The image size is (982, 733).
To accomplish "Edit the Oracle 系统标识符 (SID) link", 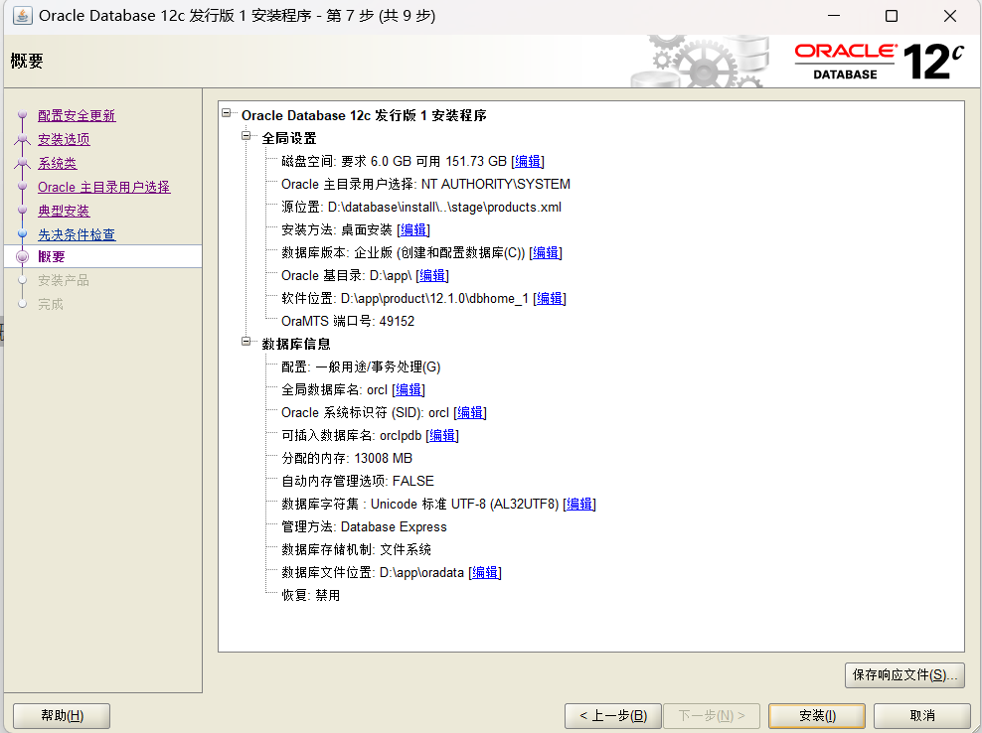I will 470,412.
